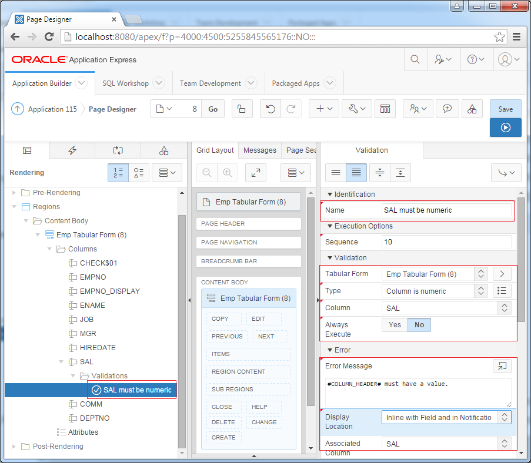Save and run the page
Image resolution: width=531 pixels, height=463 pixels.
505,128
